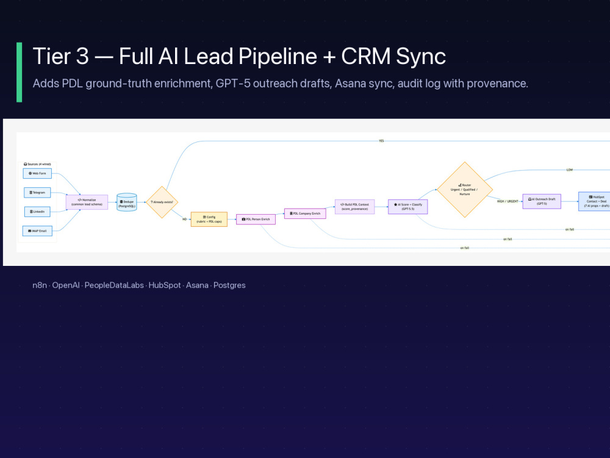Select the Build PDL Context node
Screen dimensions: 610x458
pyautogui.click(x=354, y=207)
